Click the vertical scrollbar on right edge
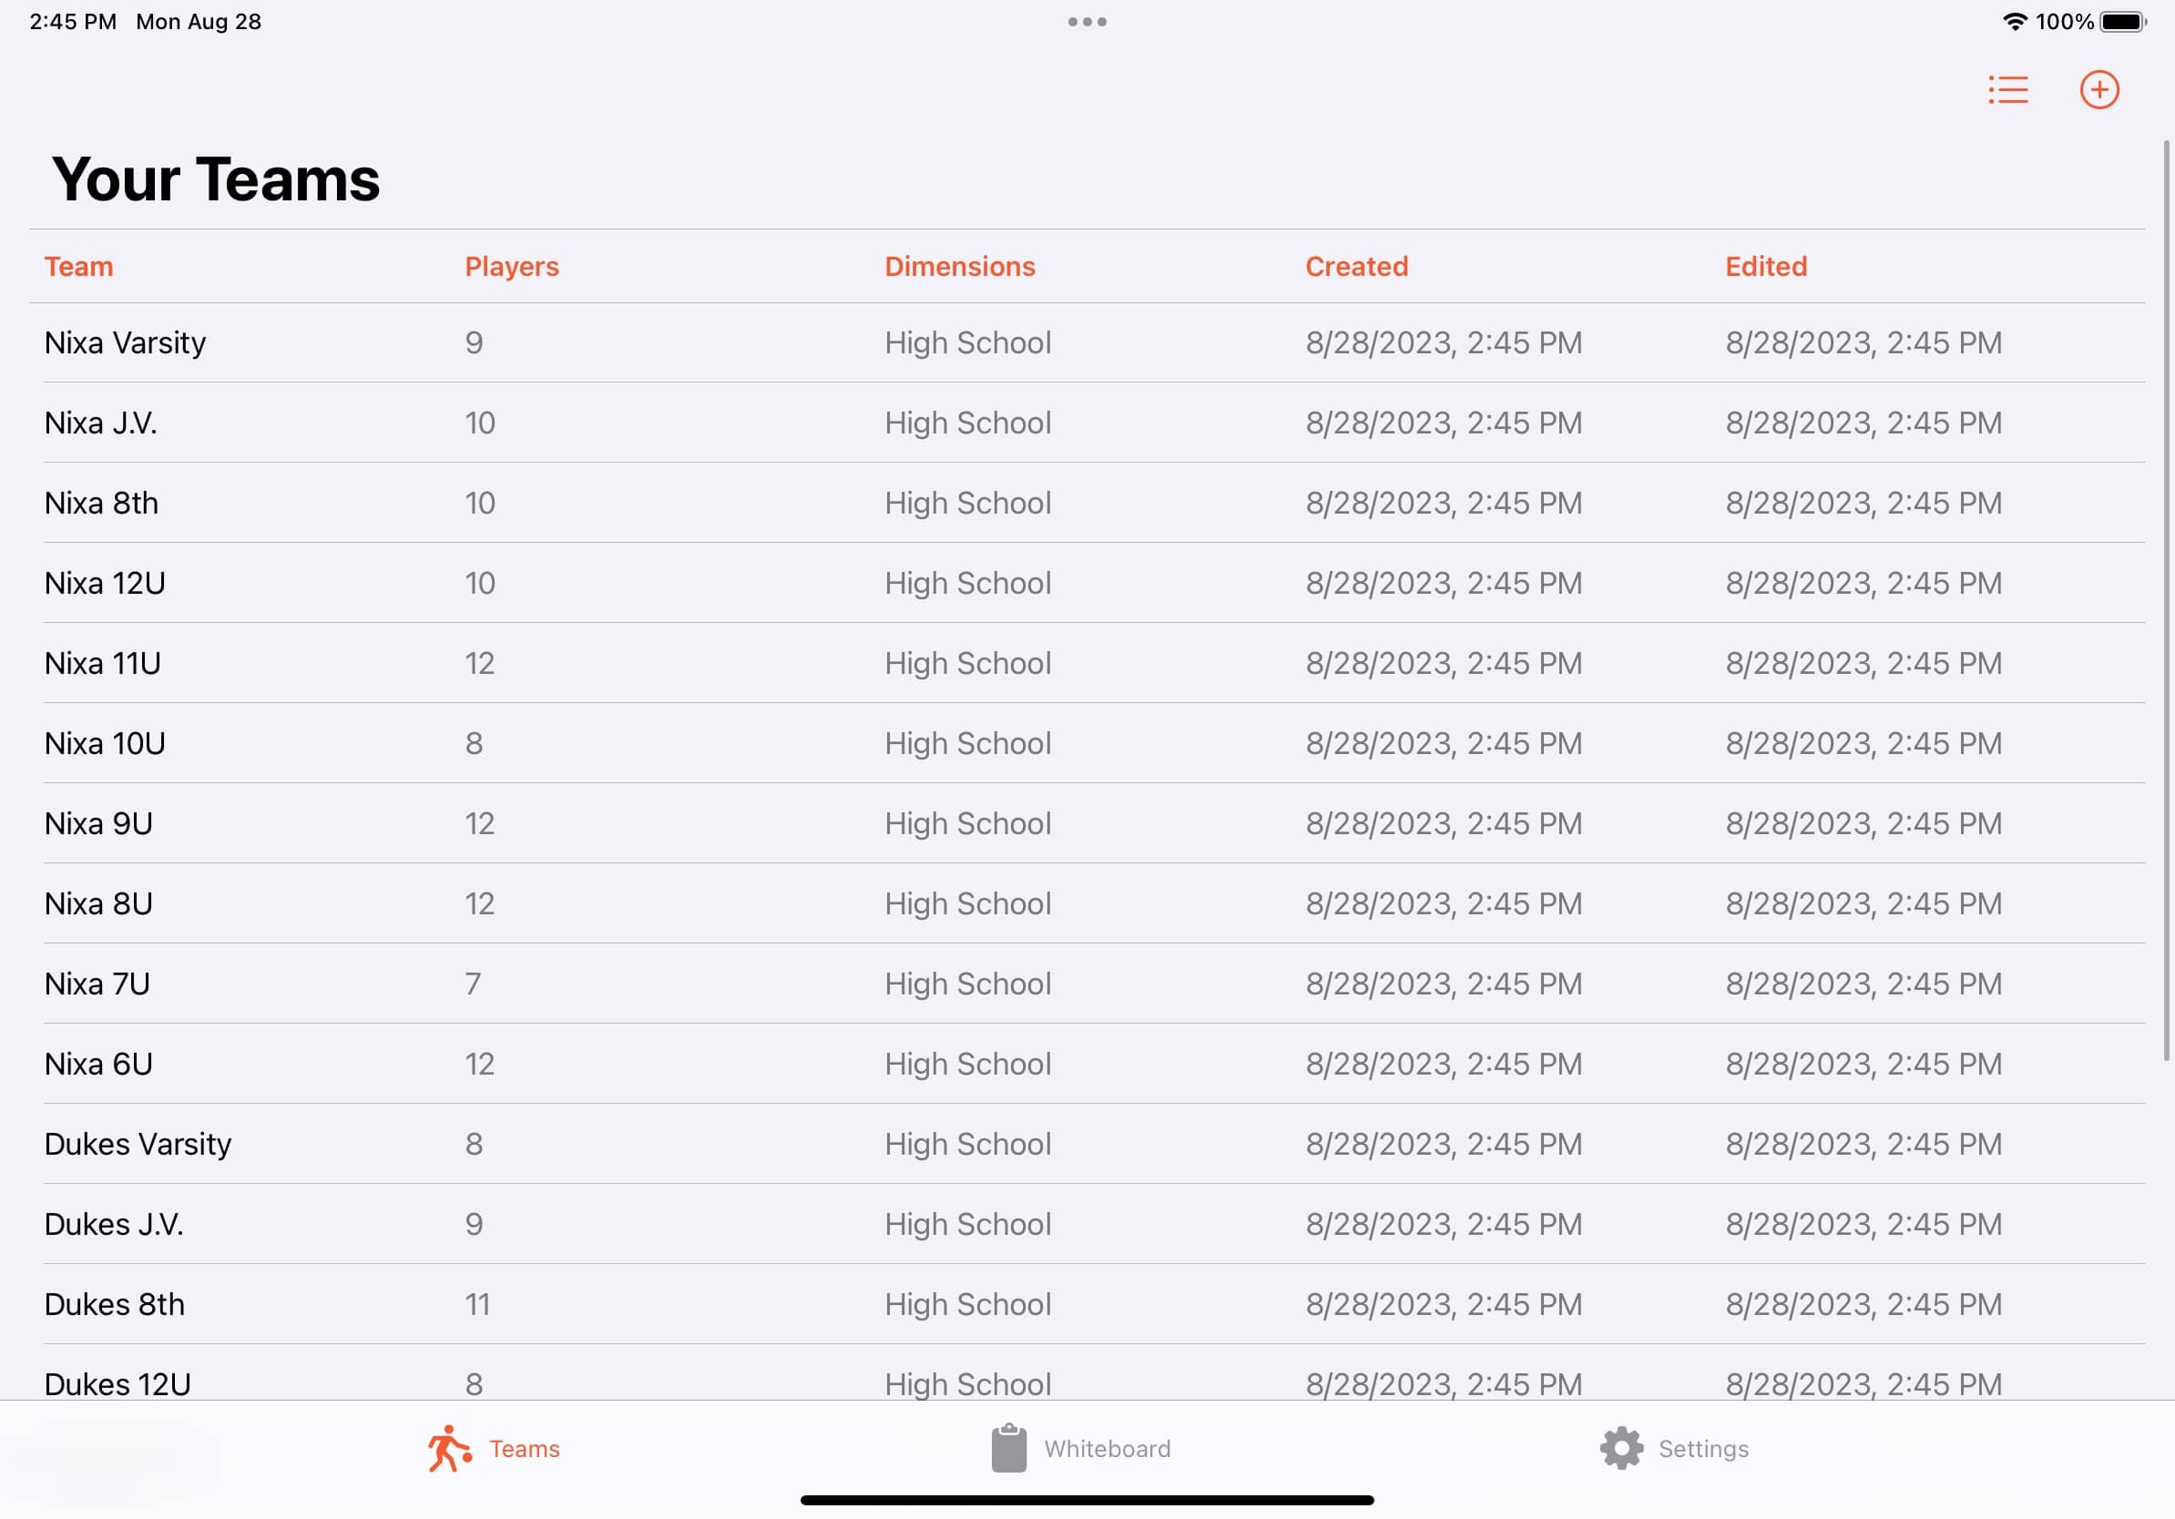The height and width of the screenshot is (1519, 2175). [x=2166, y=600]
